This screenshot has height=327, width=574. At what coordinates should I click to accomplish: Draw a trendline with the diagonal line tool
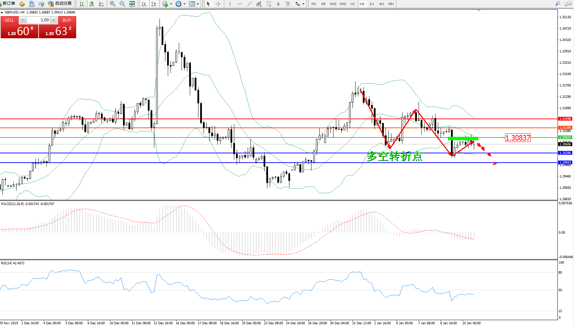coord(249,4)
